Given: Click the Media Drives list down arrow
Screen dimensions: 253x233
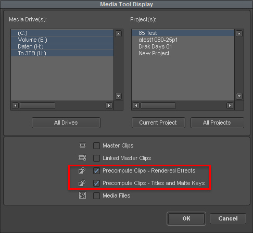Looking at the screenshot, I should point(119,96).
